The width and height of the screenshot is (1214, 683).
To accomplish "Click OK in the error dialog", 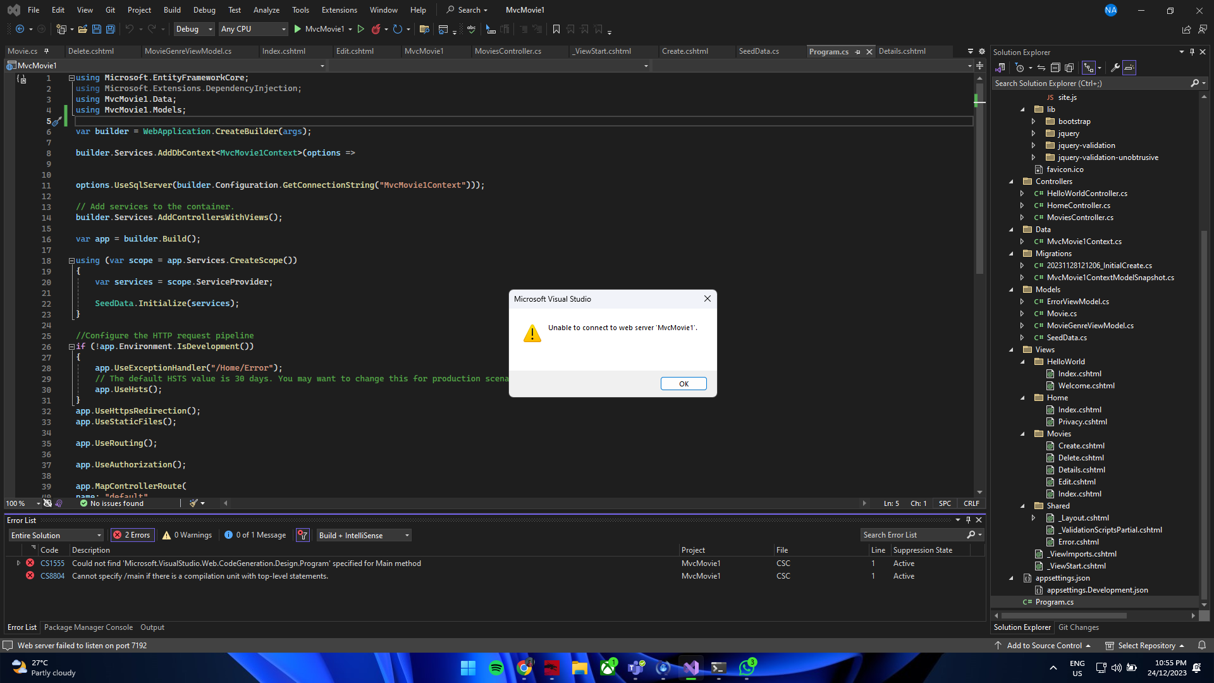I will (x=684, y=384).
